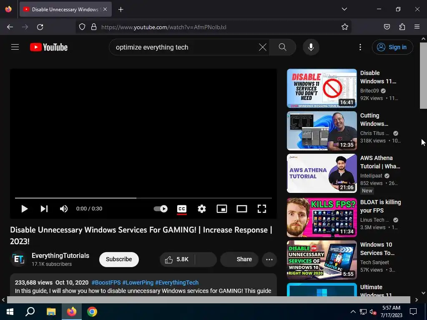Viewport: 427px width, 320px height.
Task: Open AWS Athena Tutorial thumbnail
Action: coord(322,173)
